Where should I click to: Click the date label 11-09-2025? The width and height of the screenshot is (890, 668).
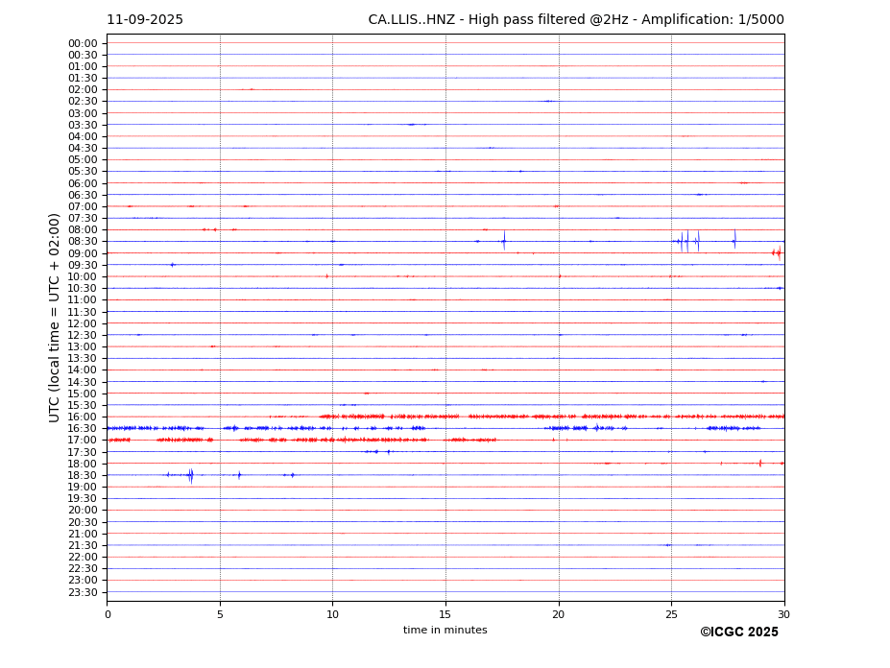point(145,20)
